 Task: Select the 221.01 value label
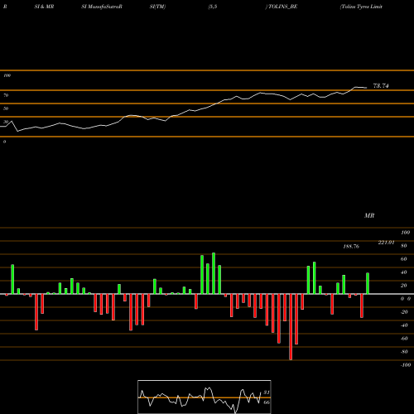tap(386, 243)
